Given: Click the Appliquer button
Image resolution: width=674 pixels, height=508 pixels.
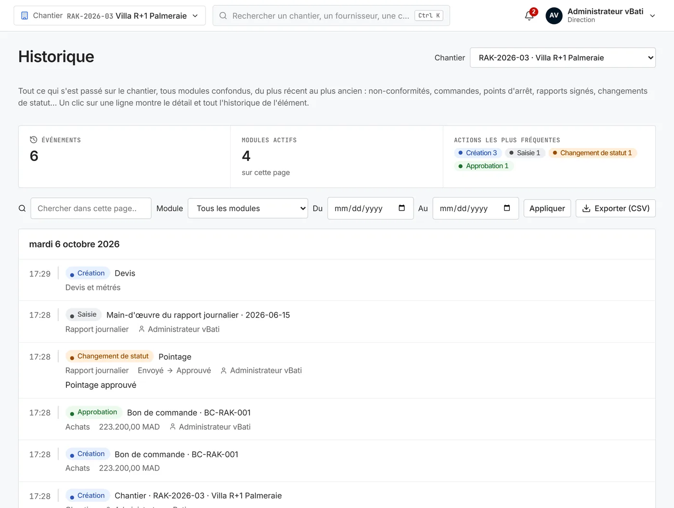Looking at the screenshot, I should coord(547,209).
